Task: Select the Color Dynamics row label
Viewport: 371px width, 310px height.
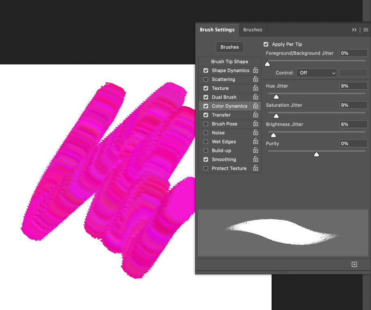Action: tap(230, 106)
